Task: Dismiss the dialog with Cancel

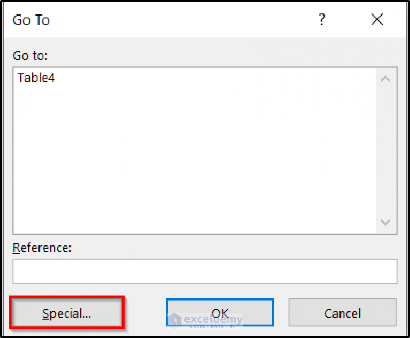Action: [x=343, y=312]
